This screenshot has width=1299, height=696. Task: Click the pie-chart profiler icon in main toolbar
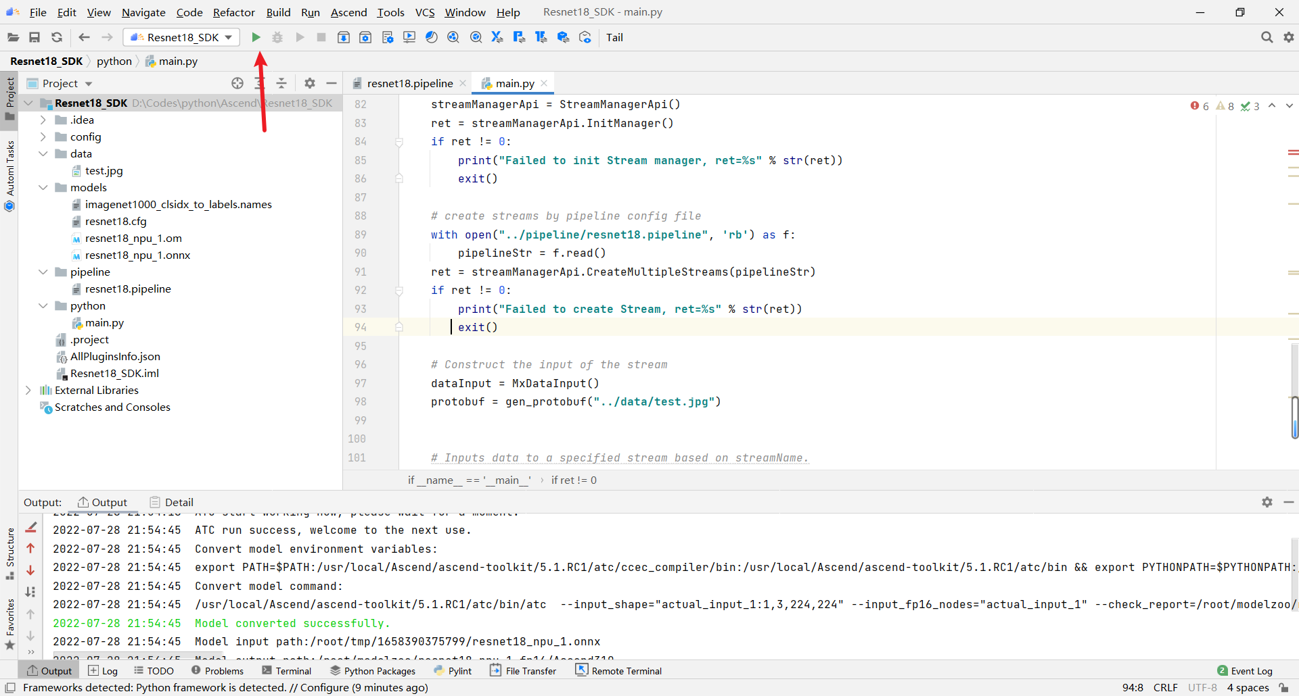click(x=432, y=37)
